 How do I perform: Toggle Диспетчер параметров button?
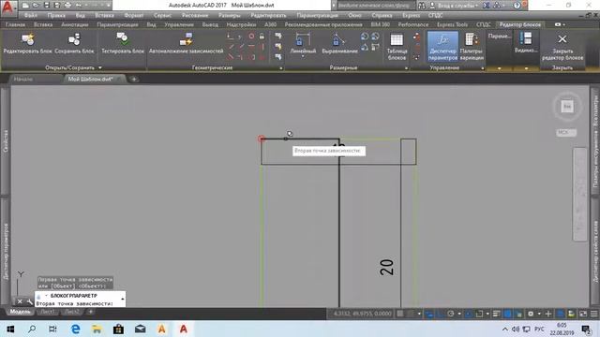442,47
